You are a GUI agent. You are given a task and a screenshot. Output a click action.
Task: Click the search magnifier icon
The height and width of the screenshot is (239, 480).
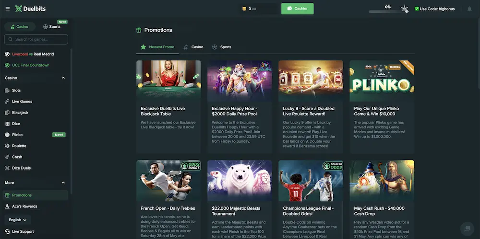pyautogui.click(x=11, y=39)
